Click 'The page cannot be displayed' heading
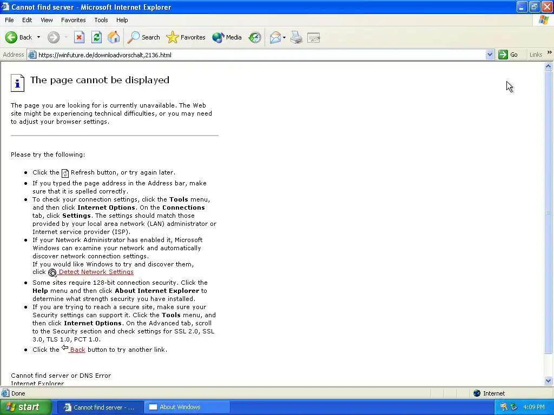Image resolution: width=554 pixels, height=415 pixels. 100,80
